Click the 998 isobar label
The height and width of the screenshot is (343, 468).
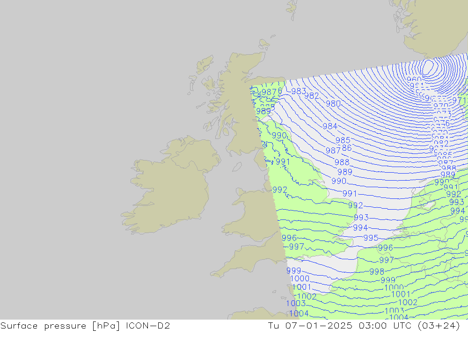377,272
